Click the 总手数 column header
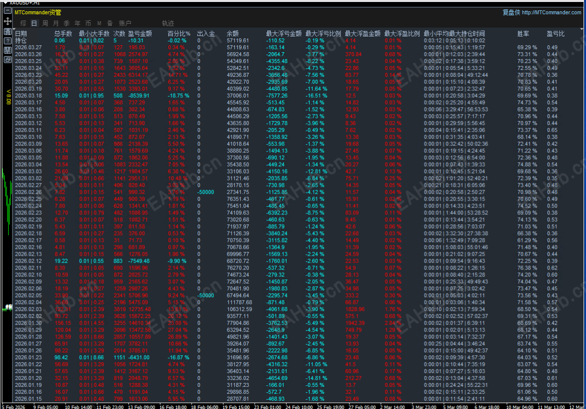The image size is (586, 409). pos(63,34)
